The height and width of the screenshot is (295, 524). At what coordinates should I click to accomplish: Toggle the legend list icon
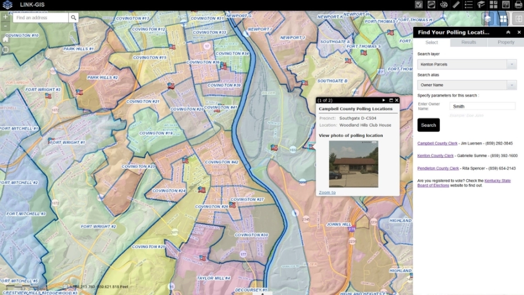[x=468, y=5]
